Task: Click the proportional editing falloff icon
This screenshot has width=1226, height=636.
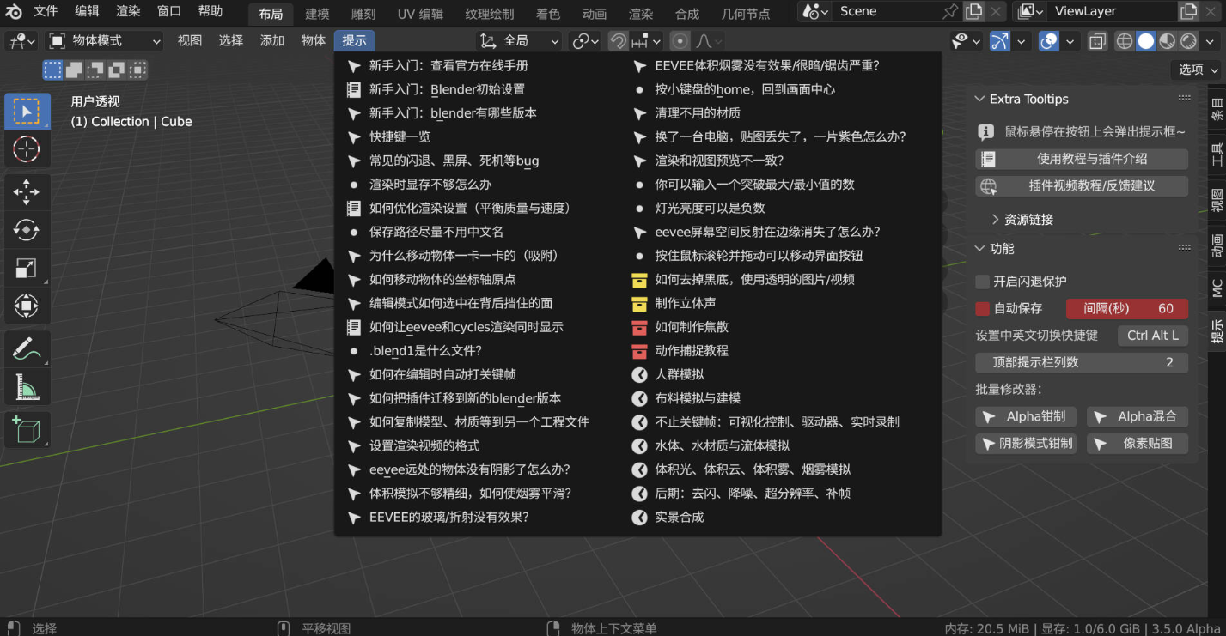Action: 709,41
